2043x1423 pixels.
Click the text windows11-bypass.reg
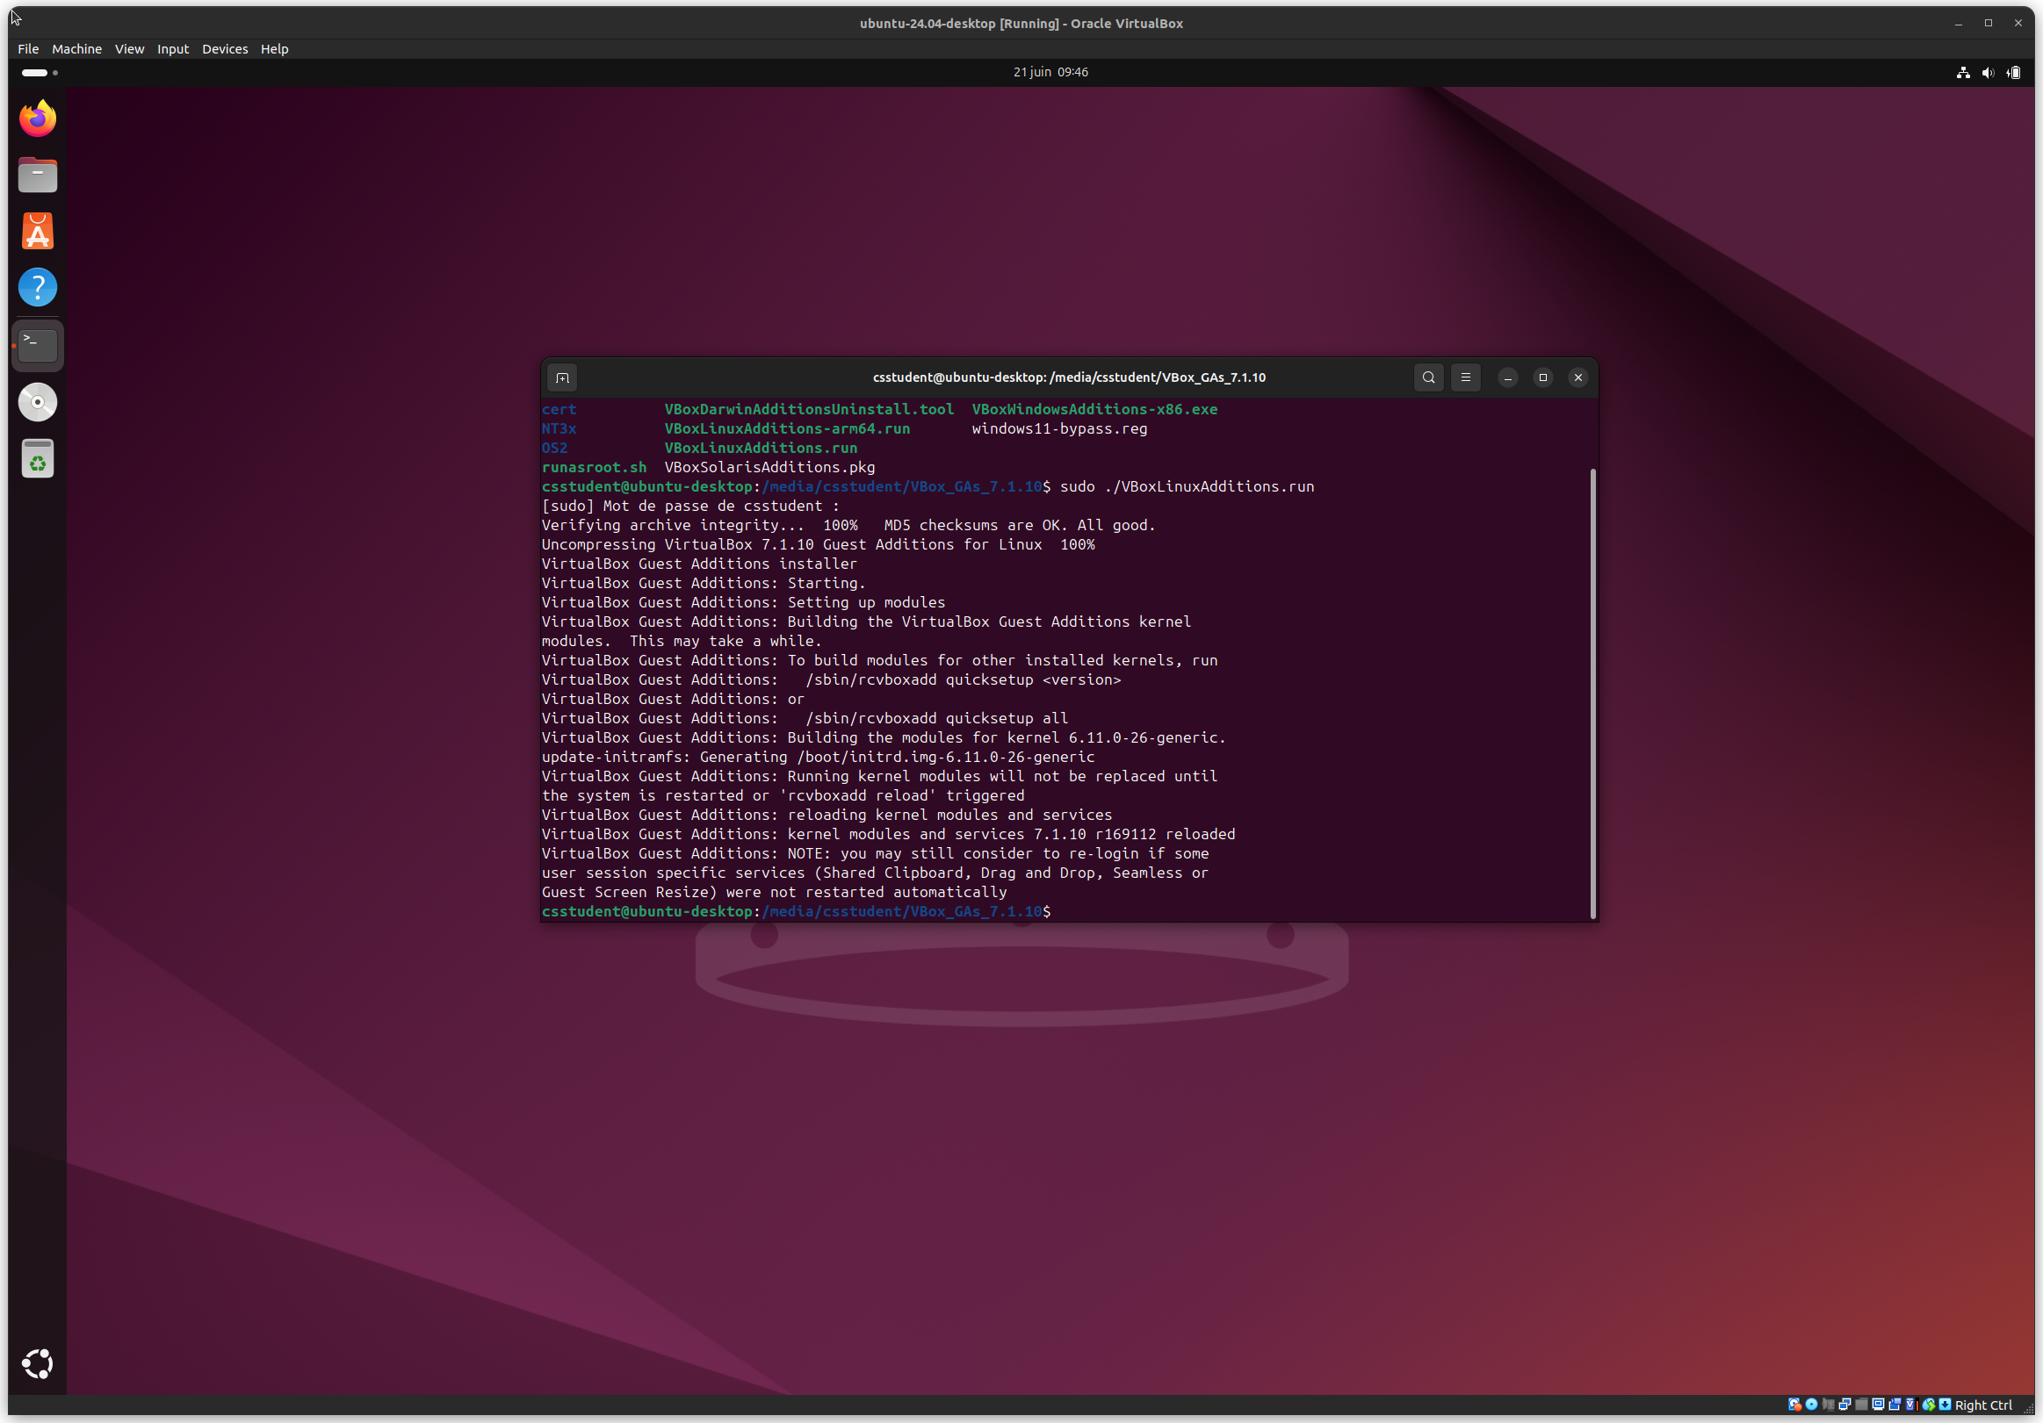[1059, 428]
